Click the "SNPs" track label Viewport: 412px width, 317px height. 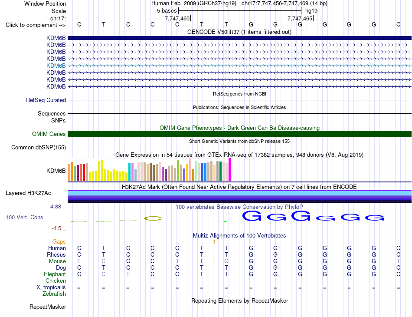tap(59, 120)
